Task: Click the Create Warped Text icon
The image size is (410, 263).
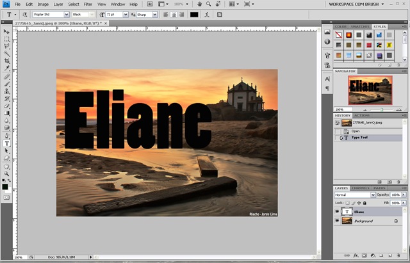Action: (207, 15)
